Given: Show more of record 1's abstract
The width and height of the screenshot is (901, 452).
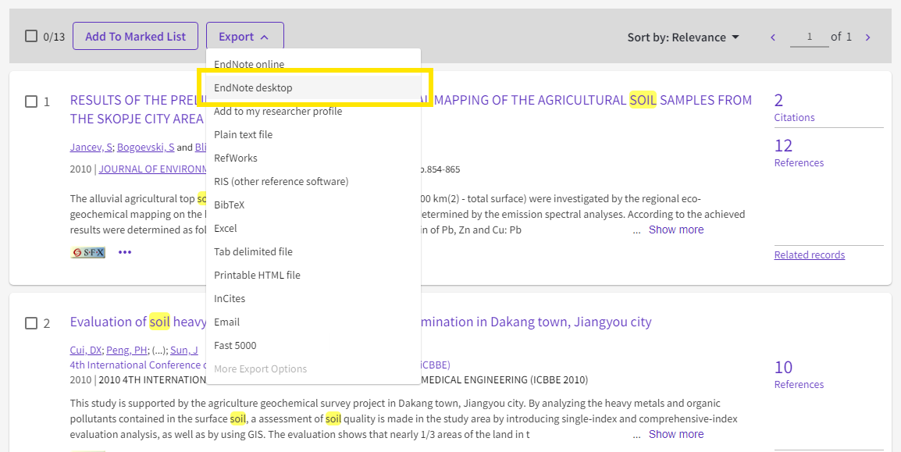Looking at the screenshot, I should [675, 230].
